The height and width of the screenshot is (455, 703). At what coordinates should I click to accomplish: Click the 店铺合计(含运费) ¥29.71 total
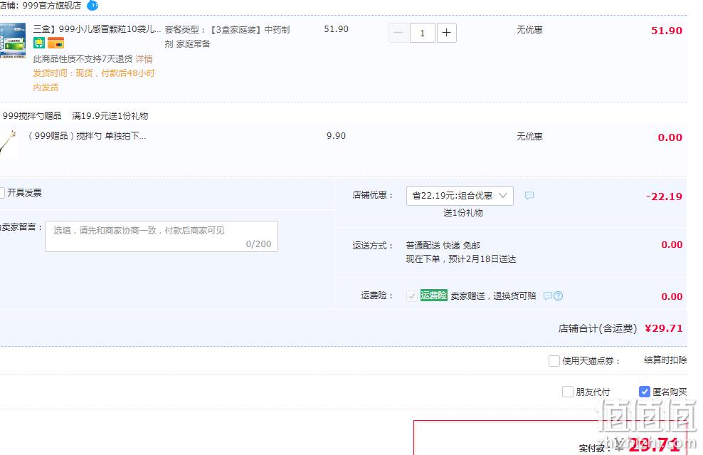tap(620, 328)
